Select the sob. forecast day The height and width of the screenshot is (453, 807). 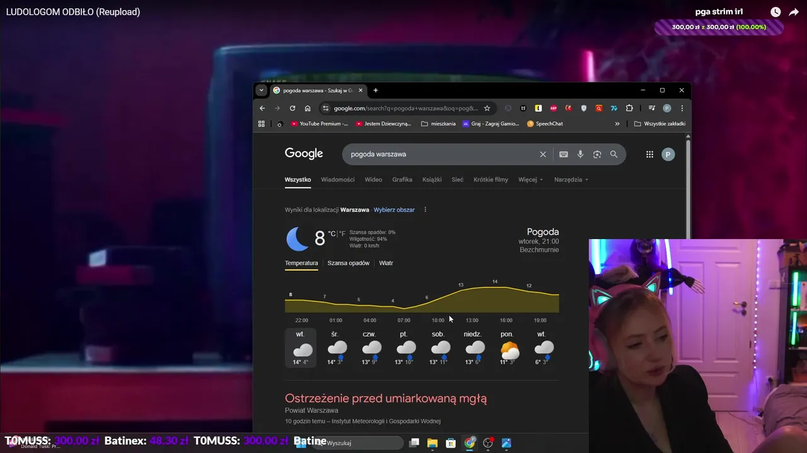[438, 349]
